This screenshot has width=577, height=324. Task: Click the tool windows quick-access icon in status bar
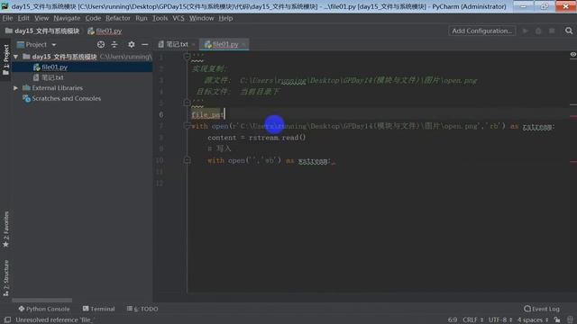(x=7, y=320)
